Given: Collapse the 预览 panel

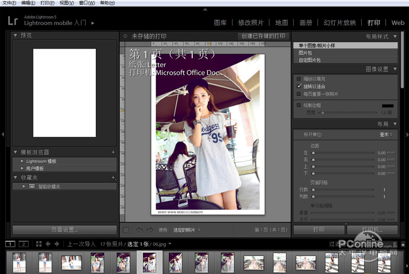Looking at the screenshot, I should click(16, 36).
